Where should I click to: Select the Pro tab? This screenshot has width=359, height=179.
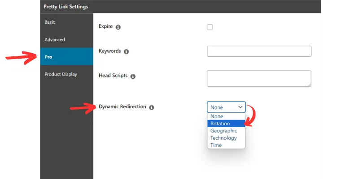[48, 57]
